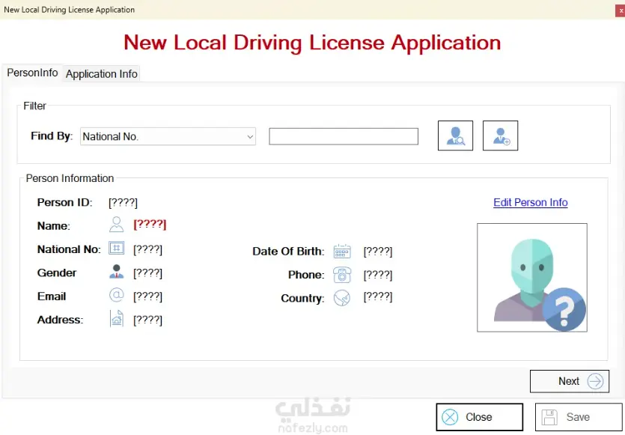Image resolution: width=625 pixels, height=435 pixels.
Task: Click the Email value placeholder
Action: [148, 296]
